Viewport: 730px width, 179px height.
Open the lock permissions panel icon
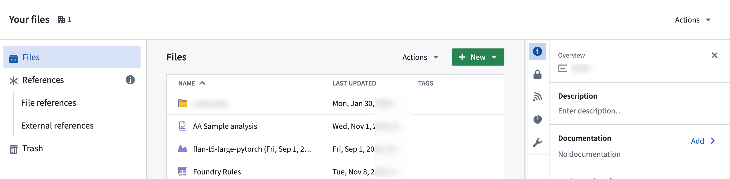point(537,74)
